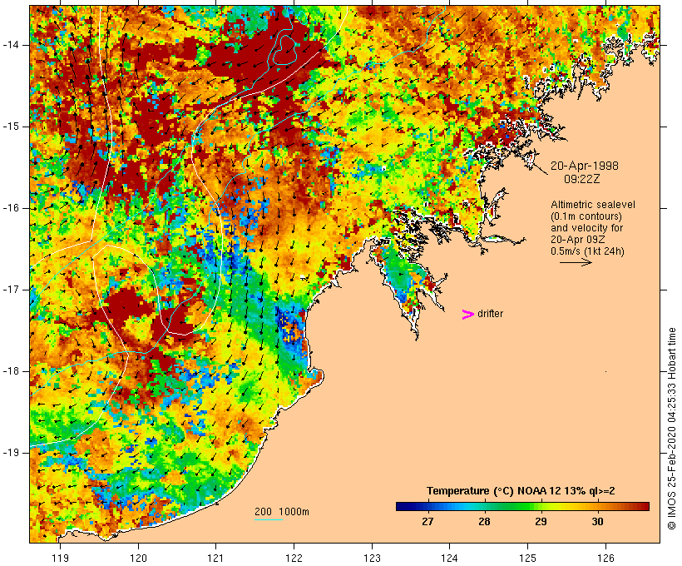Click the longitude axis label 121
This screenshot has width=682, height=566.
pyautogui.click(x=215, y=558)
